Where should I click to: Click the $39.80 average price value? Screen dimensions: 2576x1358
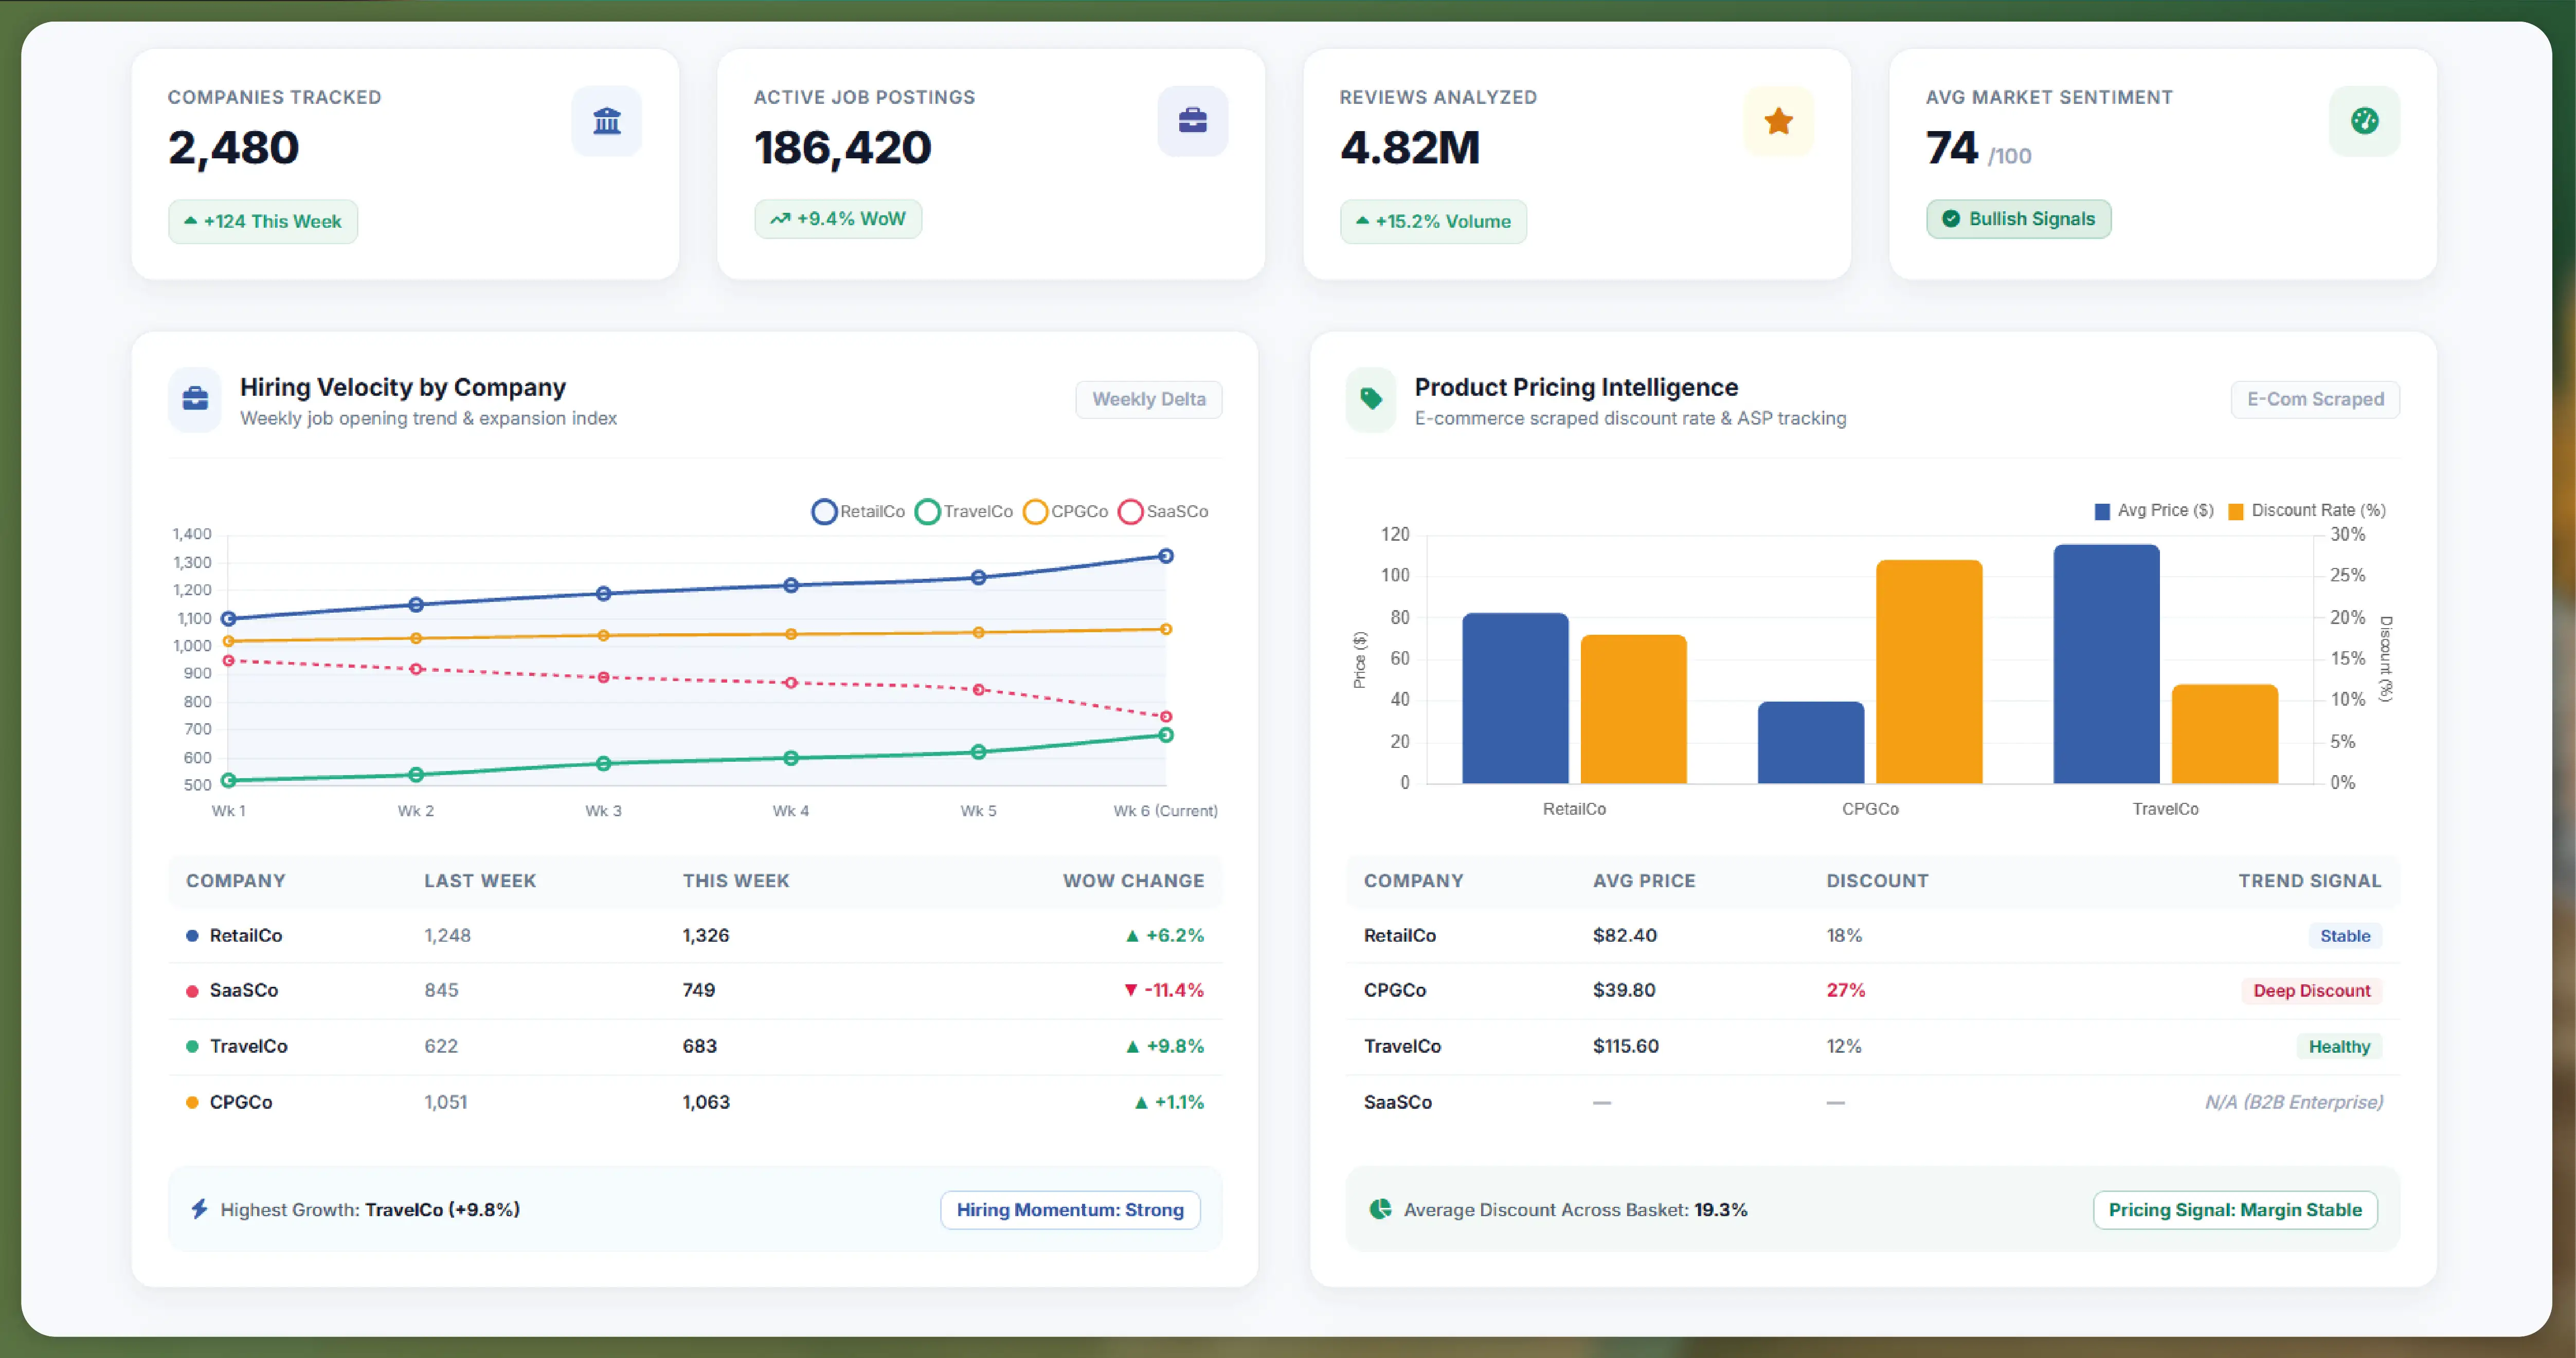[x=1624, y=990]
